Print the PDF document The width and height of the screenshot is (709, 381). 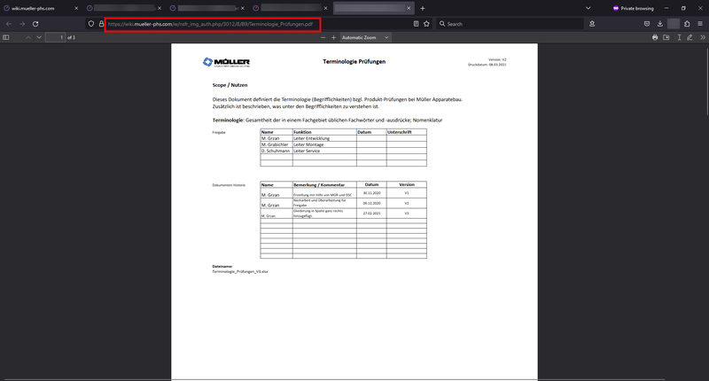(x=655, y=38)
